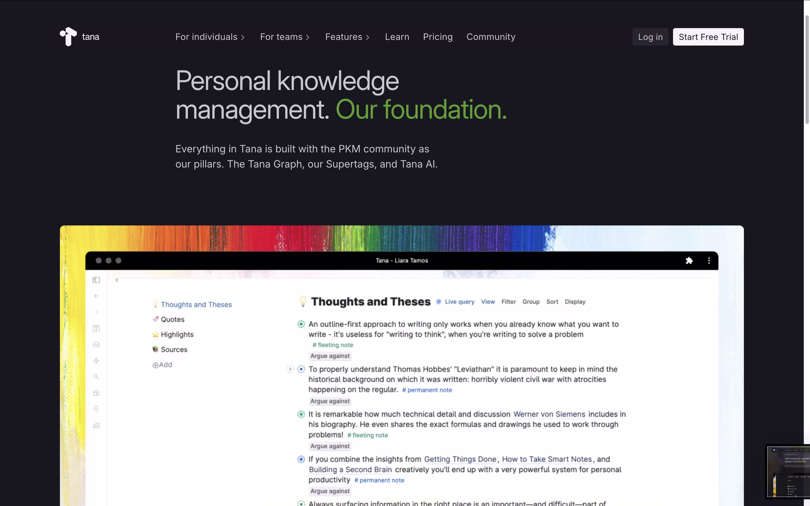Click the layout/table icon in sidebar

[x=96, y=393]
